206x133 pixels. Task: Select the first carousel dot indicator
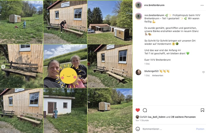[x=65, y=130]
